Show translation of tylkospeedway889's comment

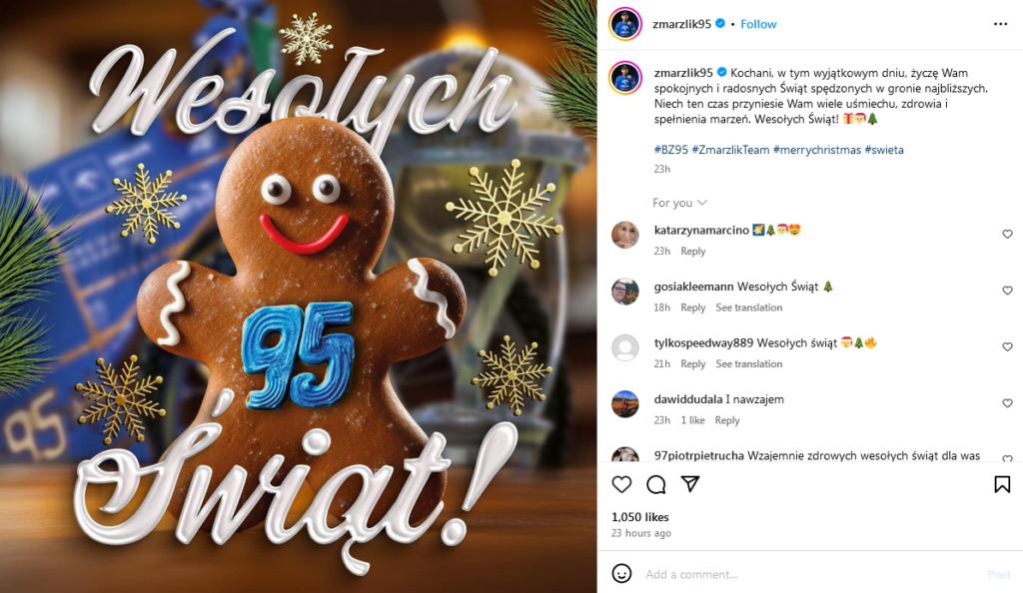[749, 364]
